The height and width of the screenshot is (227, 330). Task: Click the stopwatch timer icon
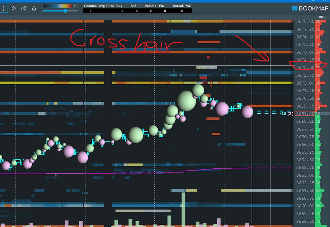point(14,8)
